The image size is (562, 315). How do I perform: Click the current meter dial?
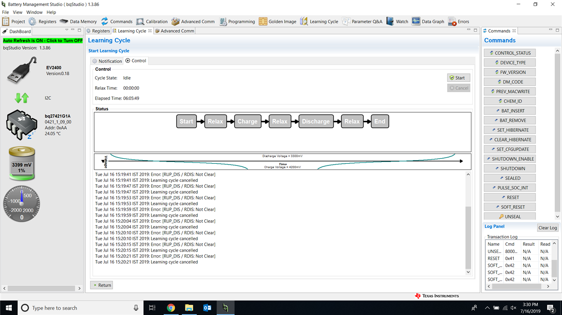21,204
